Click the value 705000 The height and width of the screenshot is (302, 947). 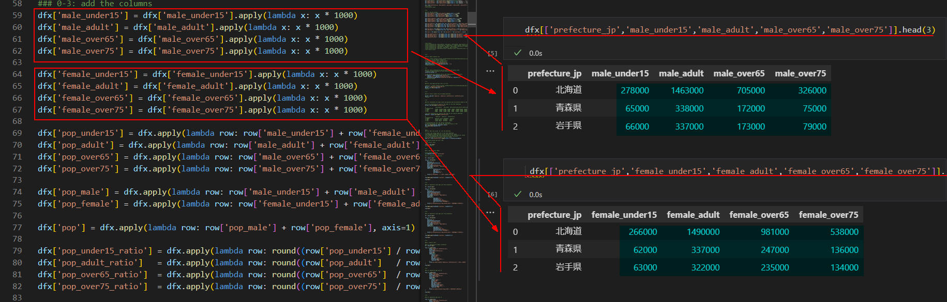click(751, 90)
